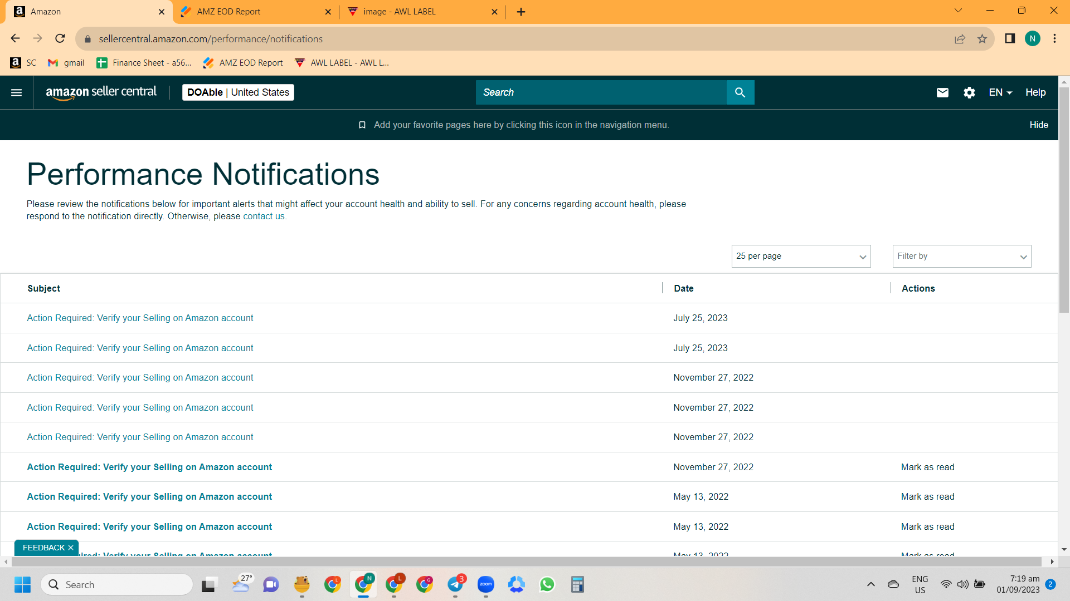Click the site lock icon in address bar
Image resolution: width=1070 pixels, height=601 pixels.
click(87, 39)
